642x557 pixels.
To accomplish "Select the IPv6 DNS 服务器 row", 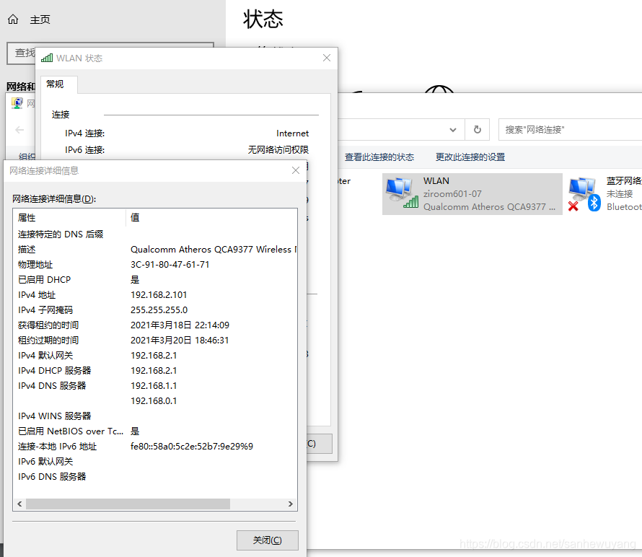I will (155, 477).
